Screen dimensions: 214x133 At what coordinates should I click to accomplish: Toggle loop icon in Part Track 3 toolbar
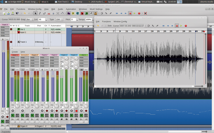(149, 26)
